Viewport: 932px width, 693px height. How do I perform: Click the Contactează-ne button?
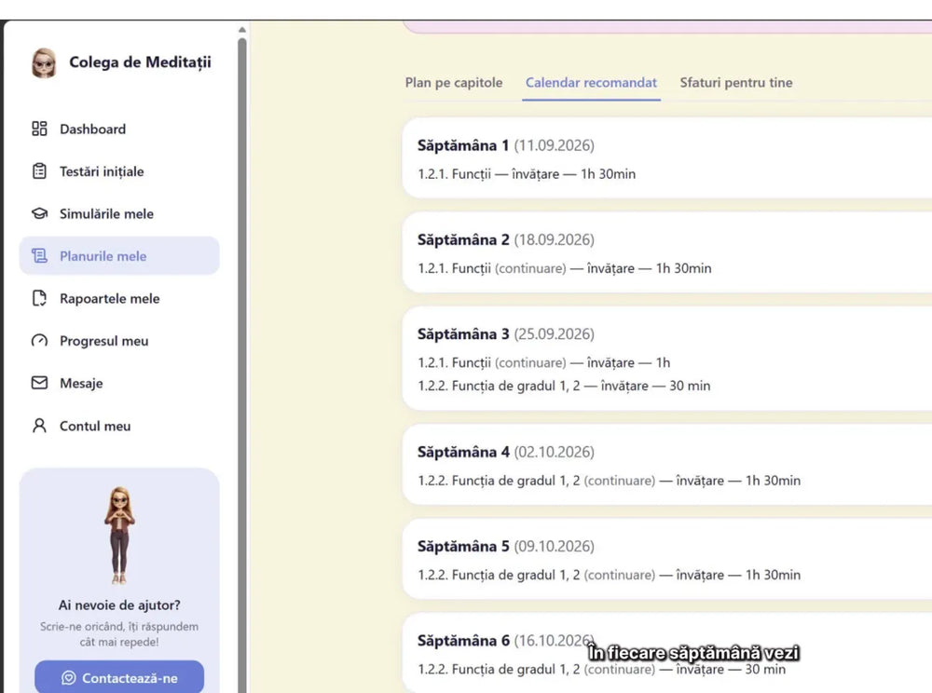coord(119,677)
